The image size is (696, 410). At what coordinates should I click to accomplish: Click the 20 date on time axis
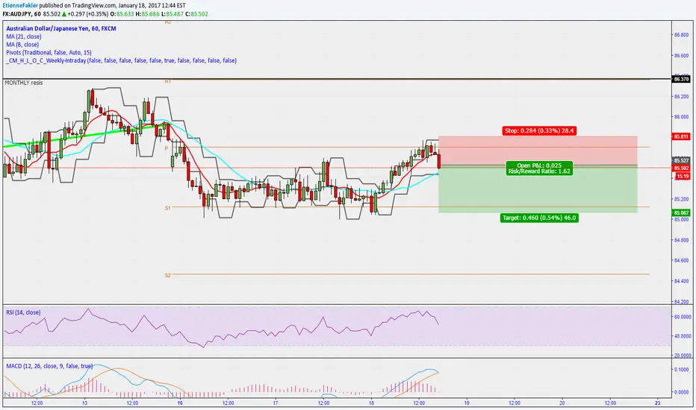point(562,403)
